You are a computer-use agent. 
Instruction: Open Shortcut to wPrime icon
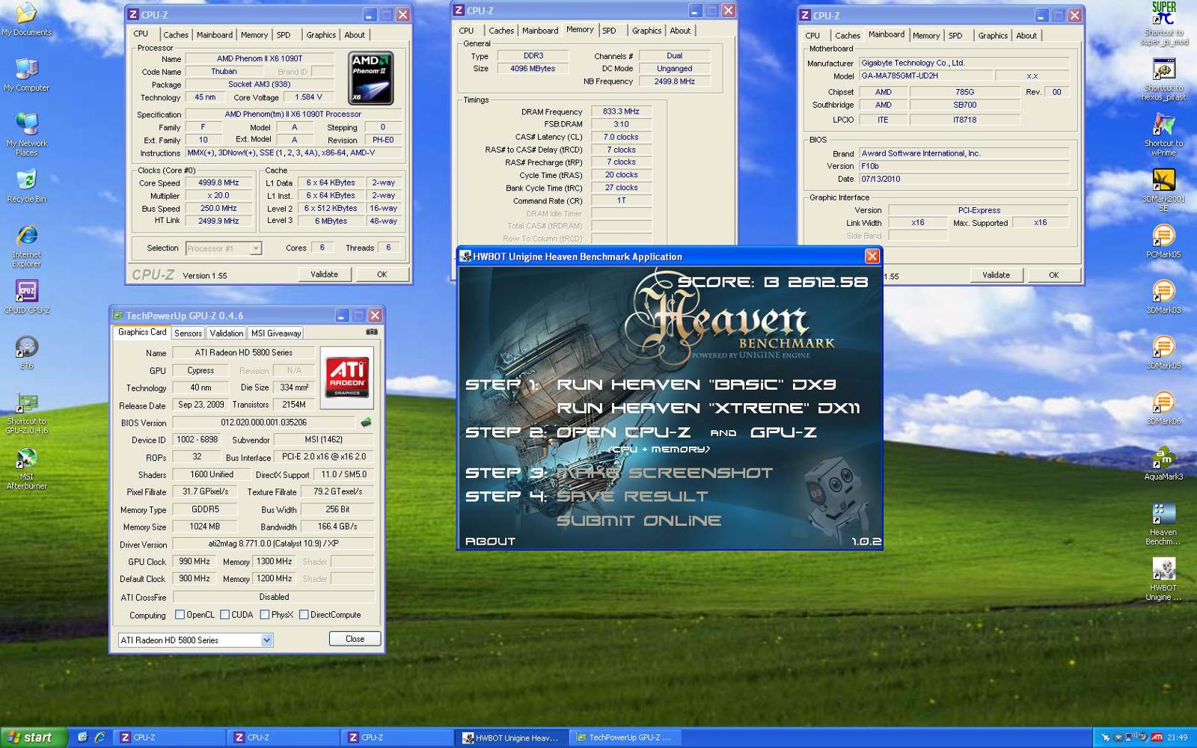click(x=1163, y=135)
